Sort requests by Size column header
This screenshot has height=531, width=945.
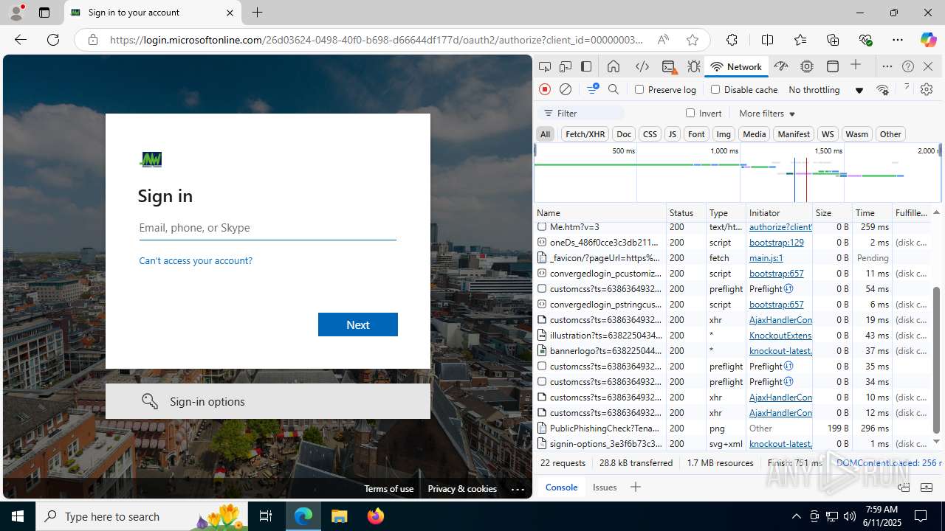click(x=832, y=212)
